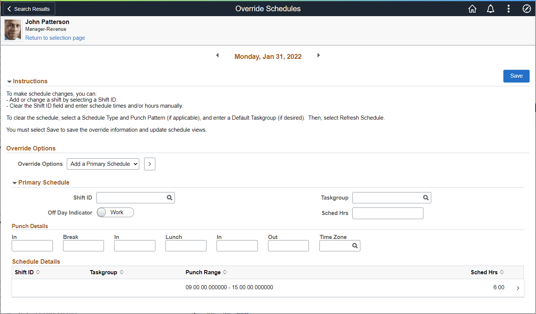Click the Sched Hrs input field

(387, 213)
